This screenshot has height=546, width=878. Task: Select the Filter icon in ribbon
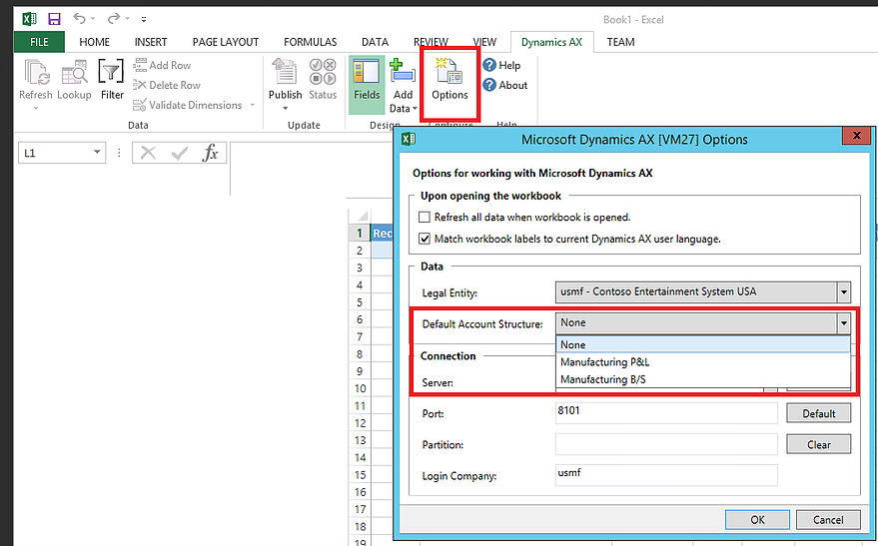(111, 73)
